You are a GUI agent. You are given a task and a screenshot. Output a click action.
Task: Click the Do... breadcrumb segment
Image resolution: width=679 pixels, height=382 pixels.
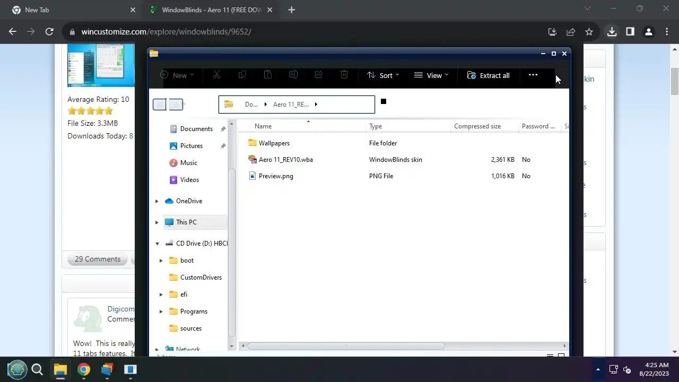point(251,105)
